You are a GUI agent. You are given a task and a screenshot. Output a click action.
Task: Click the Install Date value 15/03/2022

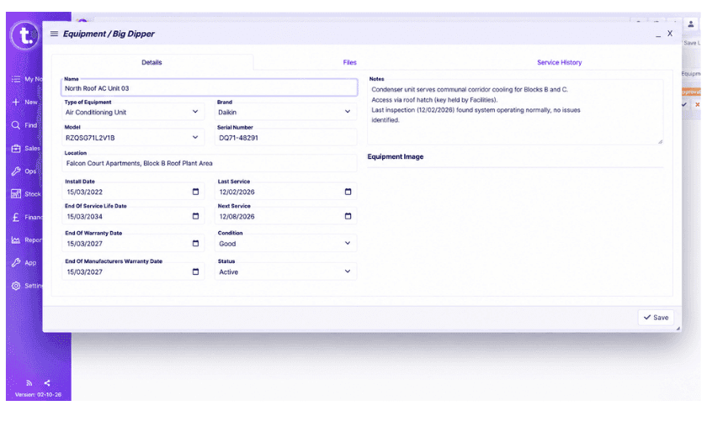tap(85, 192)
